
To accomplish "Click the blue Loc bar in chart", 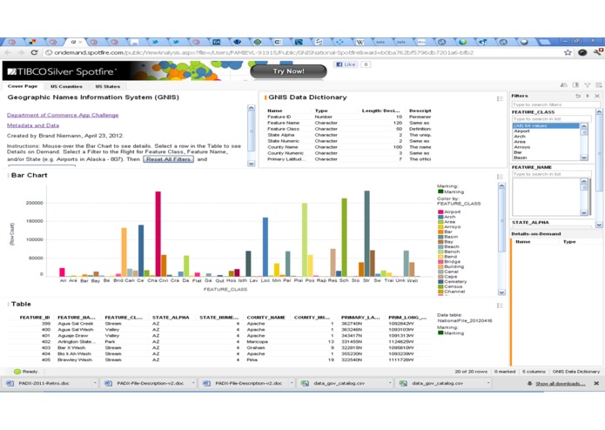I will click(266, 247).
